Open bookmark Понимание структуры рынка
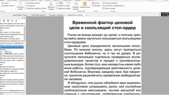The height and width of the screenshot is (95, 169). tap(10, 39)
